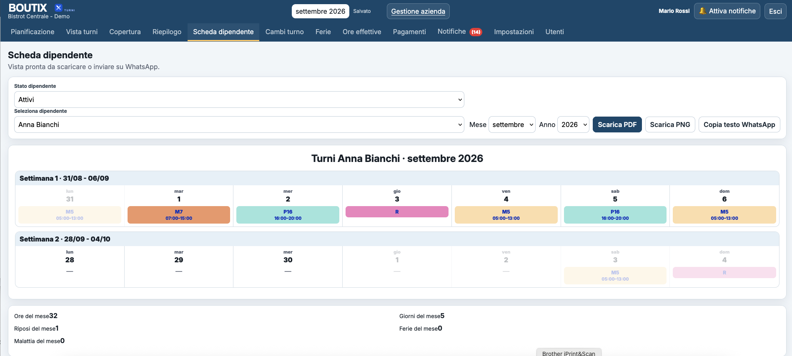Click the M5 shift on Sunday 6
This screenshot has width=792, height=356.
tap(724, 215)
